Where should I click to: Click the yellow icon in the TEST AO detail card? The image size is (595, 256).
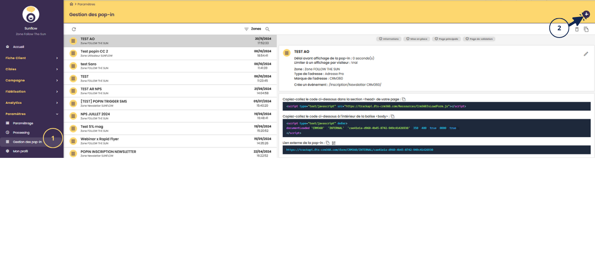click(287, 53)
